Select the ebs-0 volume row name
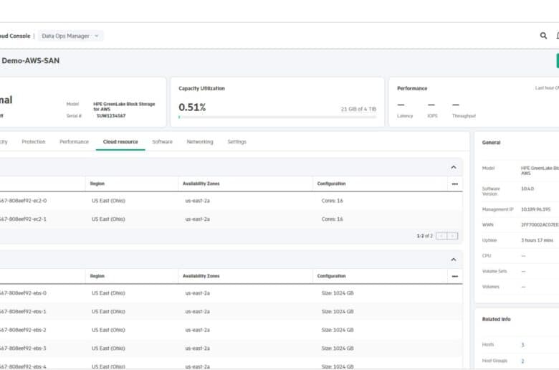The height and width of the screenshot is (370, 559). [x=23, y=293]
